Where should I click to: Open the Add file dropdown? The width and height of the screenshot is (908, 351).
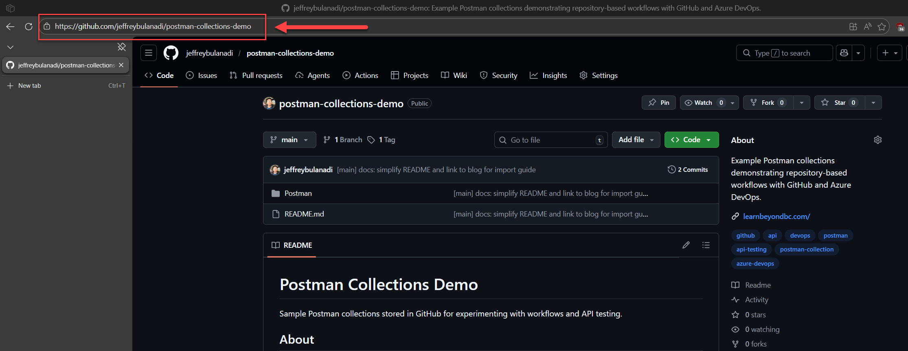(636, 140)
